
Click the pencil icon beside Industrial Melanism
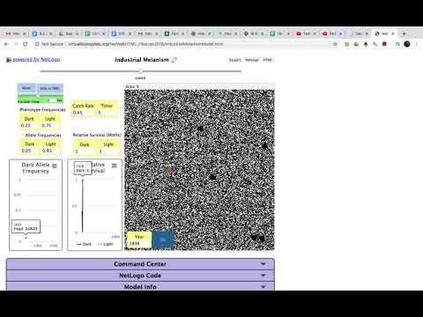(174, 60)
